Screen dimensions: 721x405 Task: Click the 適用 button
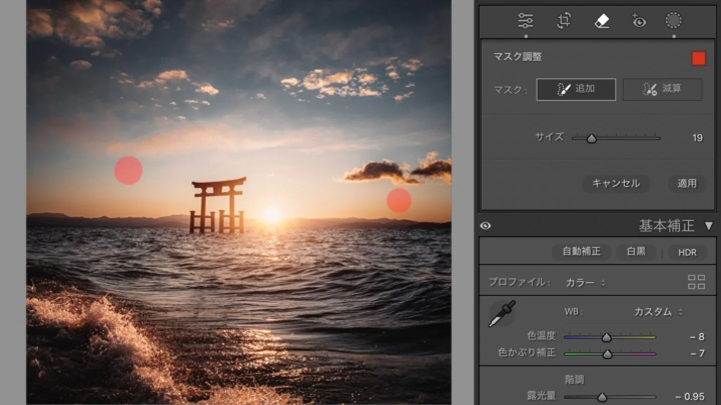pos(687,183)
